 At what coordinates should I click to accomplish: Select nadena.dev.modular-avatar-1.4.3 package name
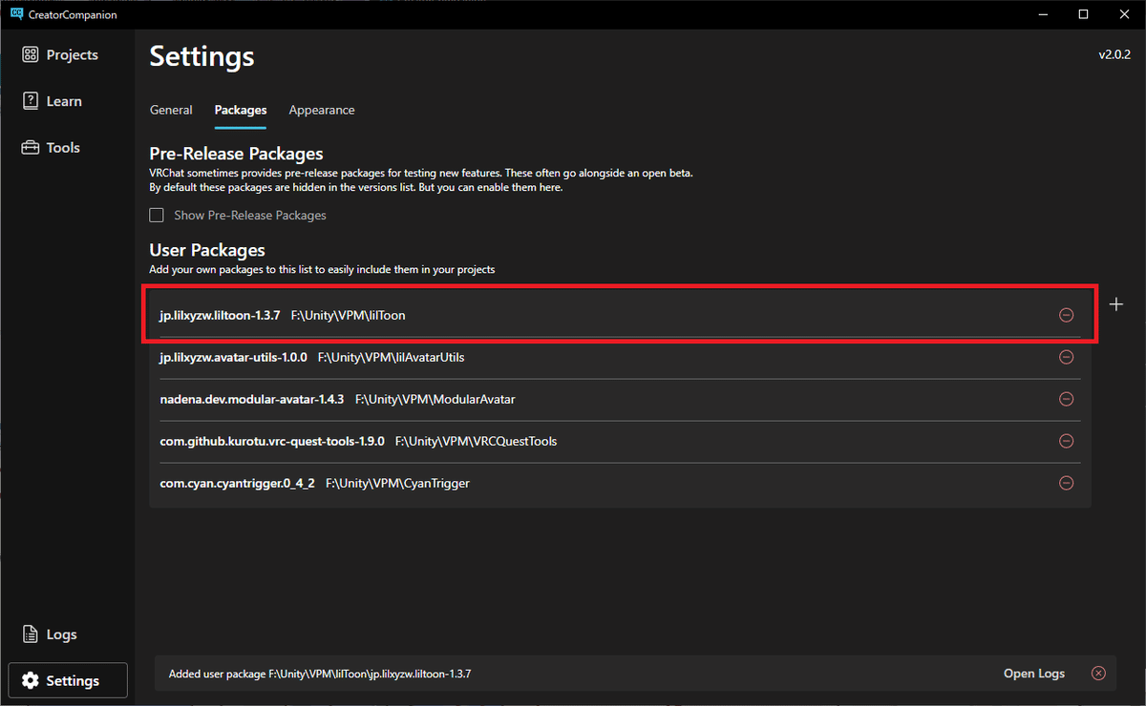[252, 399]
